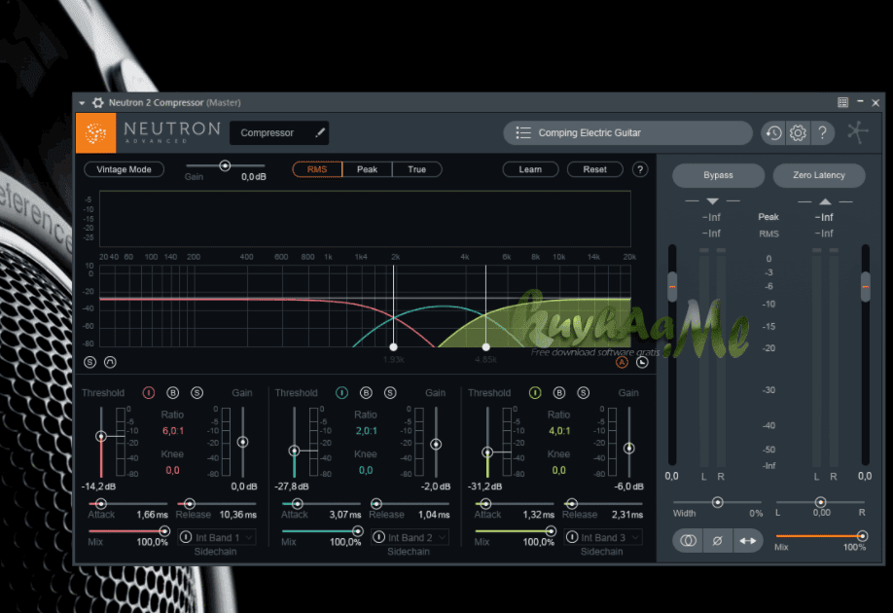This screenshot has height=613, width=893.
Task: Click the input gain fader handle
Action: pos(672,287)
